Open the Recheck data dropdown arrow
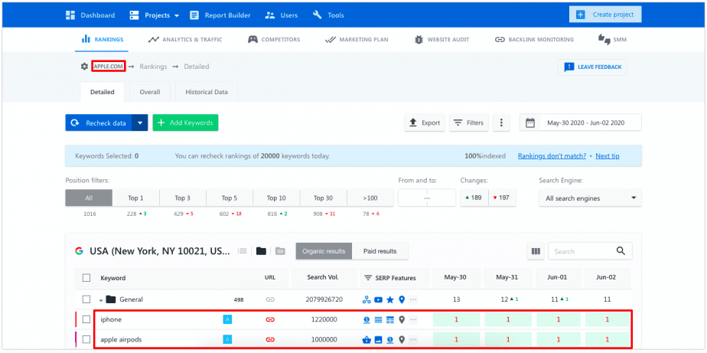 click(x=140, y=123)
